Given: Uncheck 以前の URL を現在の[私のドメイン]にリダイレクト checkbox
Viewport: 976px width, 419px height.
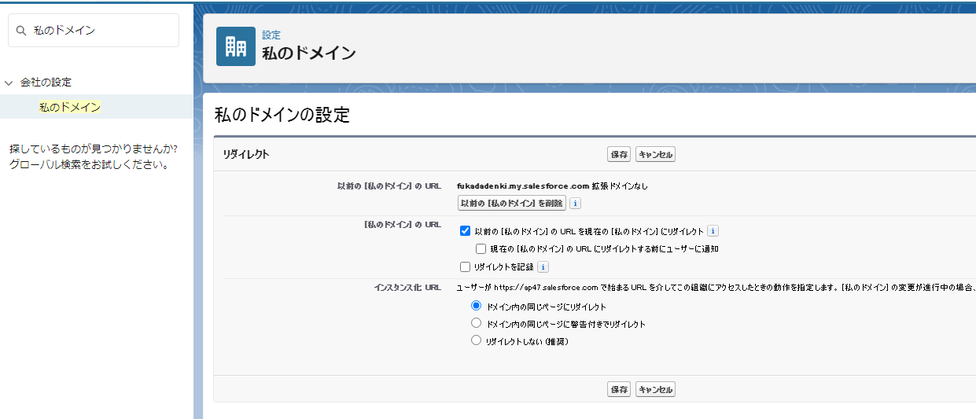Looking at the screenshot, I should point(465,231).
